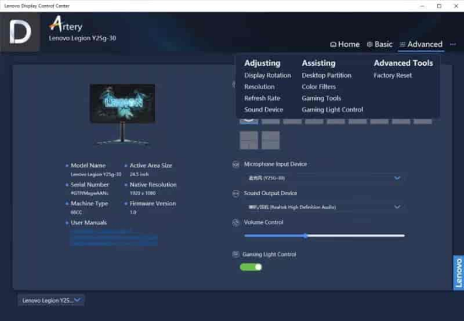464x321 pixels.
Task: Open the Lenovo side tab
Action: (458, 272)
